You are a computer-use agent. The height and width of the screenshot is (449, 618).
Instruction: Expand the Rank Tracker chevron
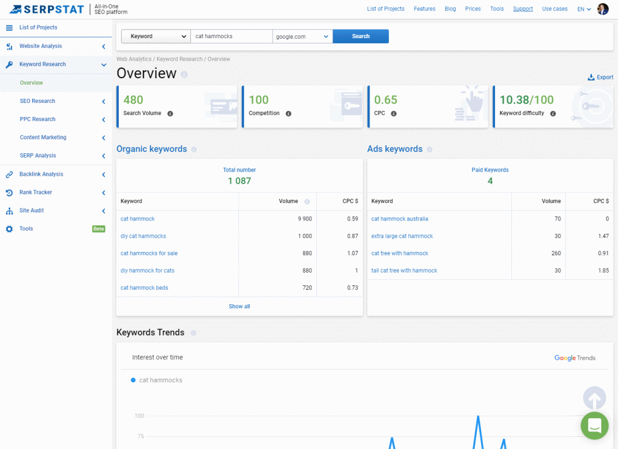click(104, 192)
